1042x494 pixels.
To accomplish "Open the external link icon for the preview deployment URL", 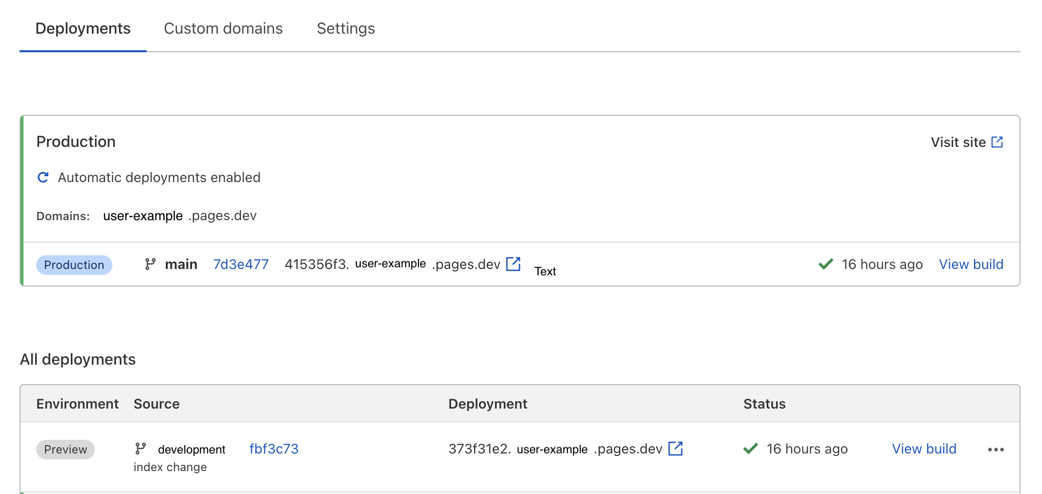I will [676, 448].
